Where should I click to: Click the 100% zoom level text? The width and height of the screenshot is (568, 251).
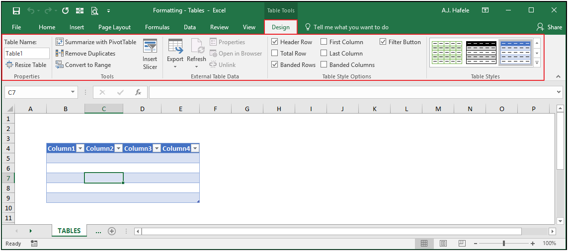pyautogui.click(x=550, y=244)
